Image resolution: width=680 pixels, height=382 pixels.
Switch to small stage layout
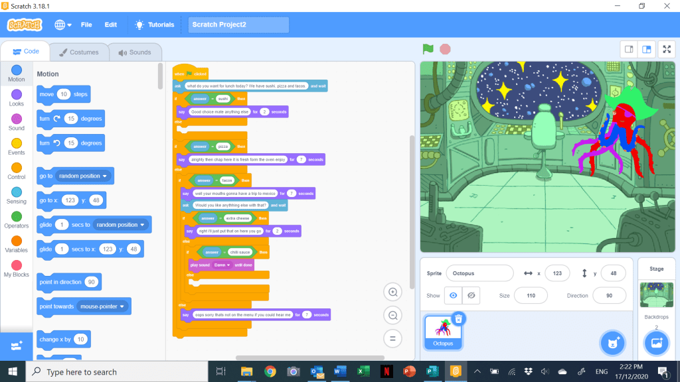(x=628, y=49)
